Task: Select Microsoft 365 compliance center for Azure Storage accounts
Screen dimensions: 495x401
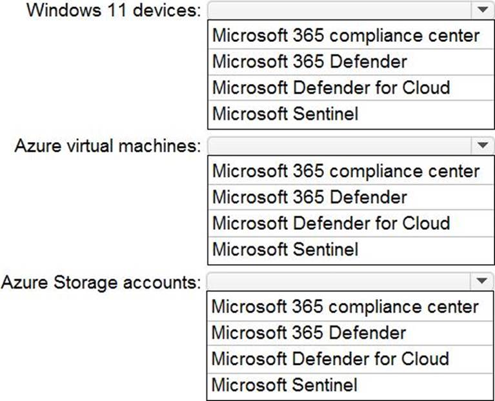Action: click(x=345, y=306)
